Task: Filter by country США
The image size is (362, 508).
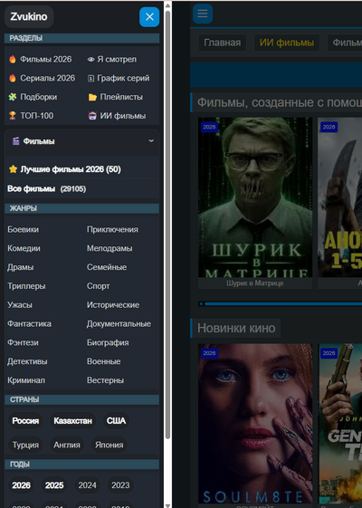Action: click(x=116, y=420)
